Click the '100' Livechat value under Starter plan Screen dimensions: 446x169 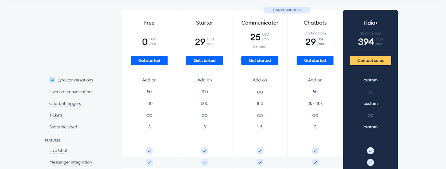pyautogui.click(x=205, y=92)
